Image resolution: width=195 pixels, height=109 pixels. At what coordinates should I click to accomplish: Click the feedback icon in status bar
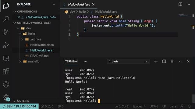(182, 106)
